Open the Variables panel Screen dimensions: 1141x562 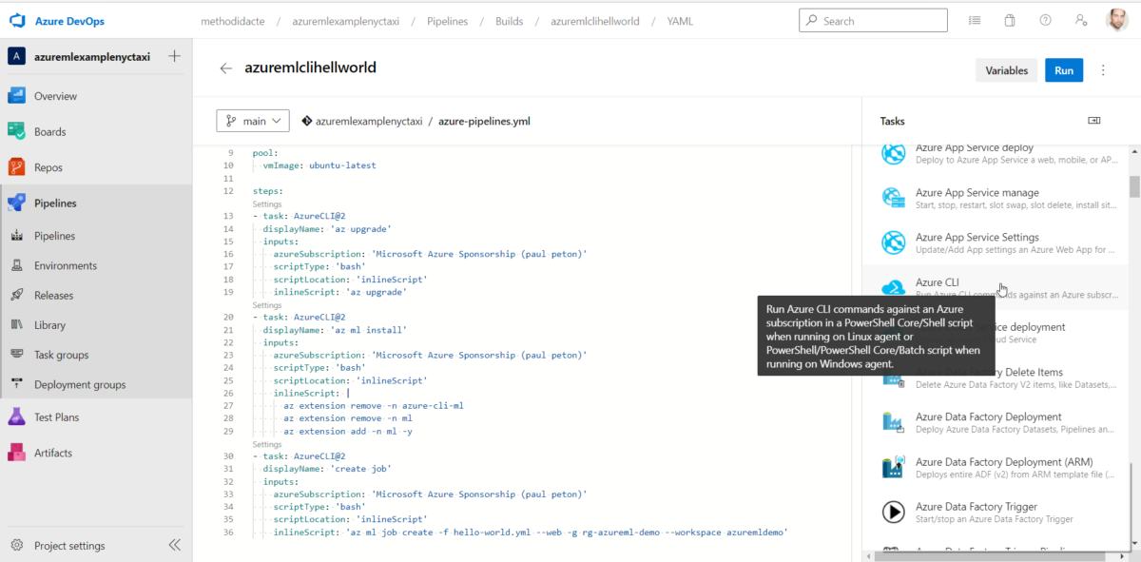(x=1006, y=69)
